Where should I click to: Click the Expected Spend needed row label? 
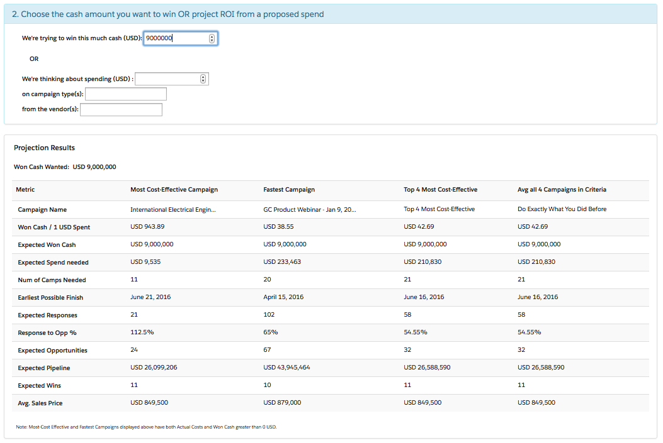coord(53,262)
